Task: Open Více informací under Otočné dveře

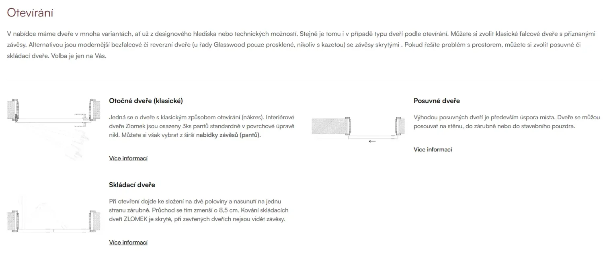Action: pos(128,158)
